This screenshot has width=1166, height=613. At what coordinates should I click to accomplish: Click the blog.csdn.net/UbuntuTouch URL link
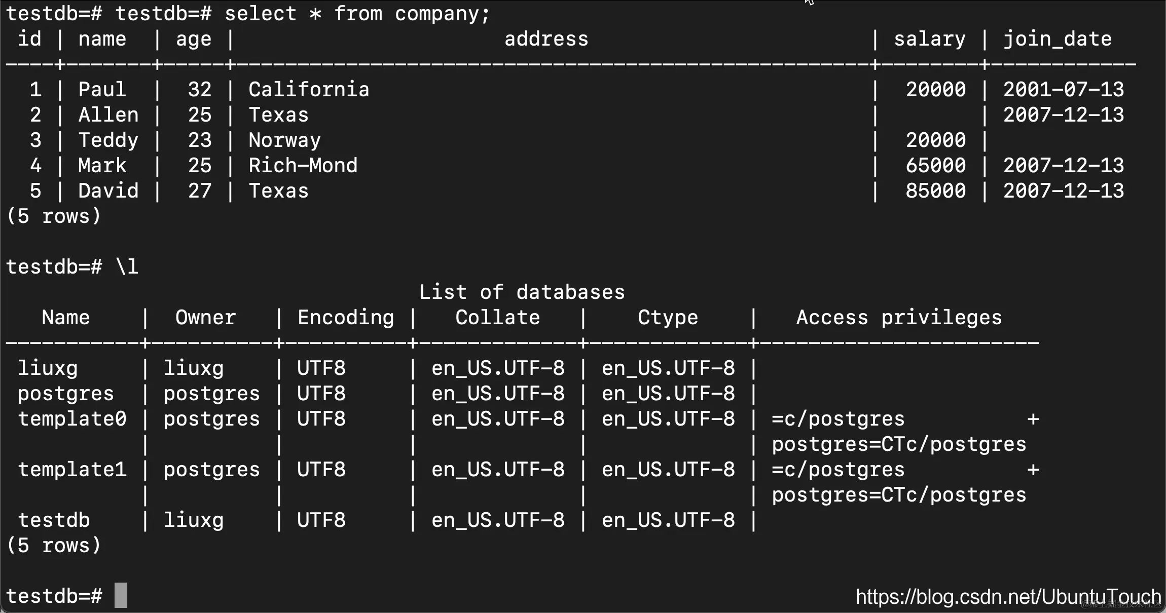(1008, 597)
